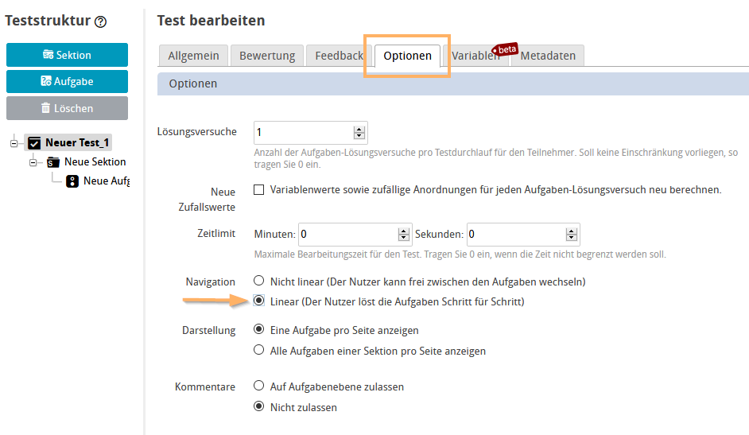
Task: Click the help icon beside Teststruktur
Action: click(x=100, y=22)
